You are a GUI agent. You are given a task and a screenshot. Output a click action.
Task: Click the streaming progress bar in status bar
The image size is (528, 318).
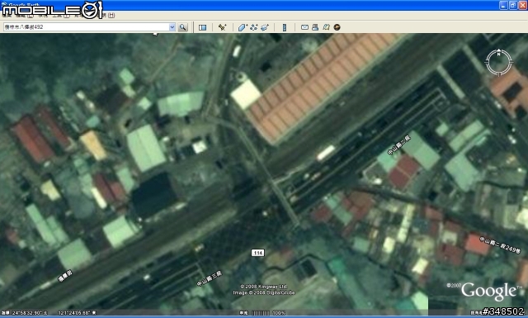tap(261, 313)
